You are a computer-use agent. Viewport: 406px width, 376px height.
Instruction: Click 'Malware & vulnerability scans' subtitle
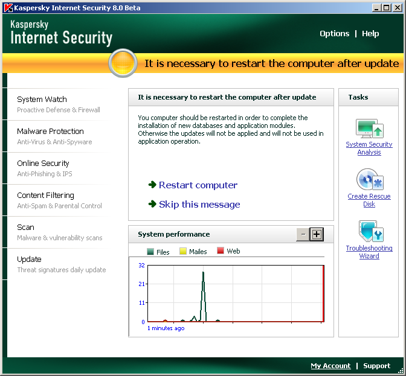click(60, 238)
